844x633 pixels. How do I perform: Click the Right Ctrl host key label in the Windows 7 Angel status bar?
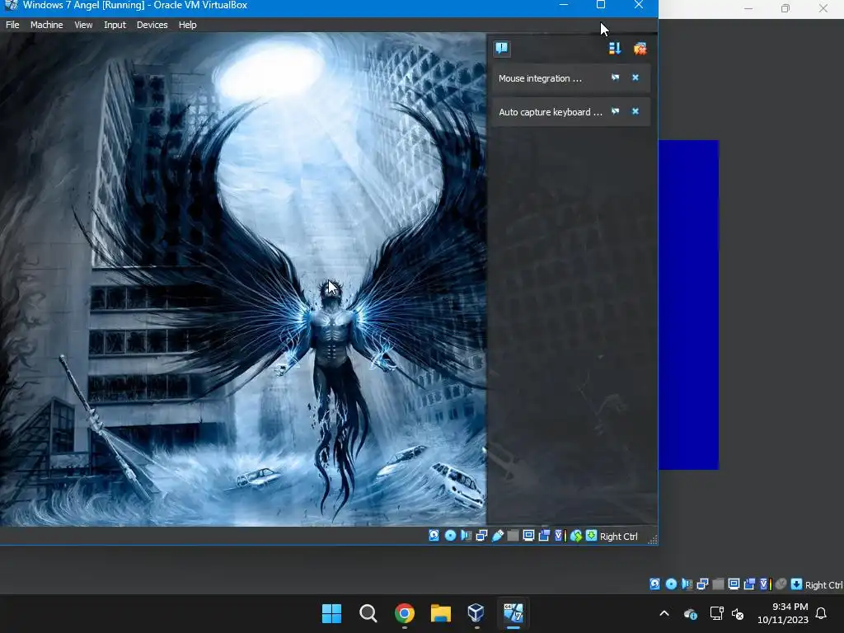click(618, 537)
